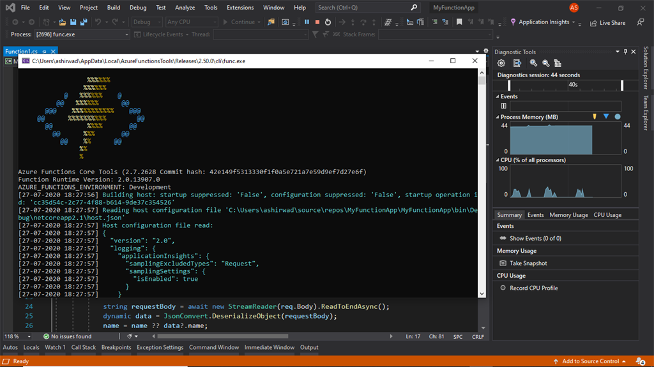This screenshot has width=654, height=367.
Task: Click the right handle of the diagnostics timeline
Action: 622,85
